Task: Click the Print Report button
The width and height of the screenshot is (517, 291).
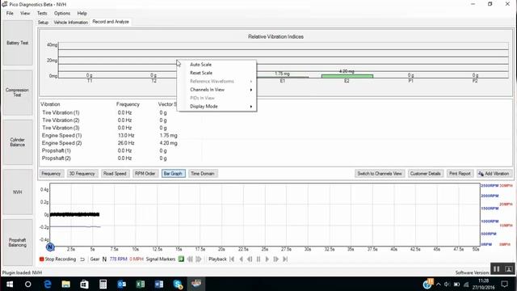Action: pyautogui.click(x=460, y=174)
